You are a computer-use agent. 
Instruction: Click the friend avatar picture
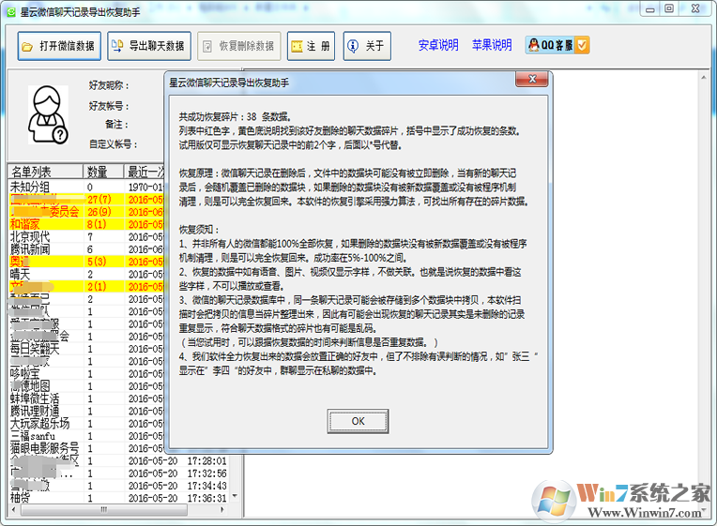coord(48,114)
